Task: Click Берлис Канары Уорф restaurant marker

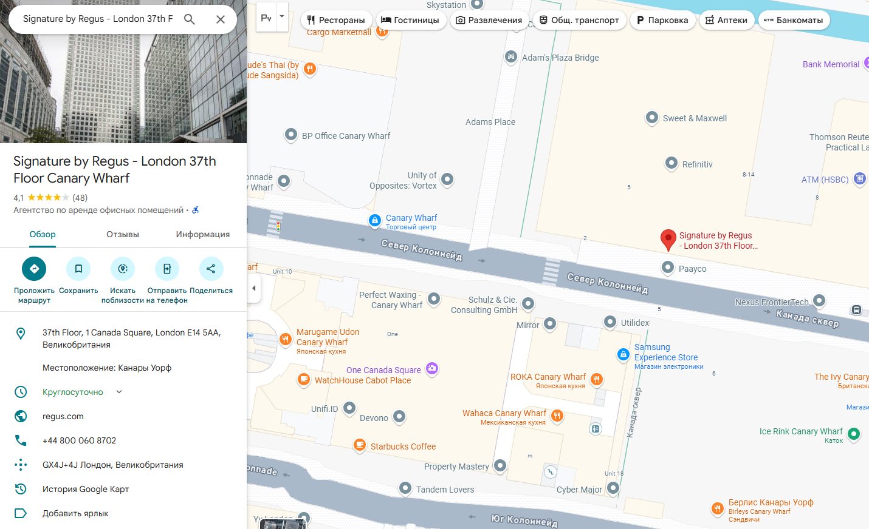Action: click(x=718, y=509)
